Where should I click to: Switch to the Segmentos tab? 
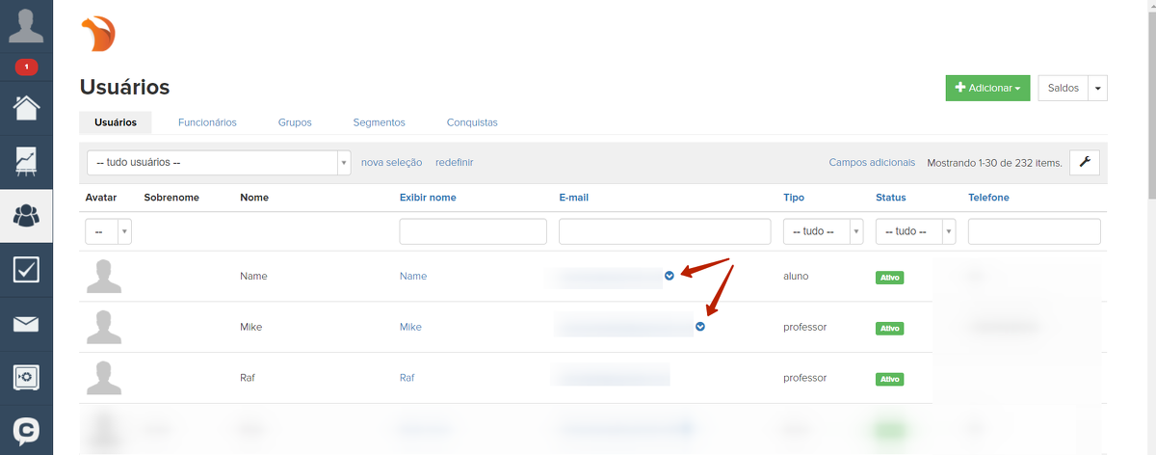click(x=379, y=122)
